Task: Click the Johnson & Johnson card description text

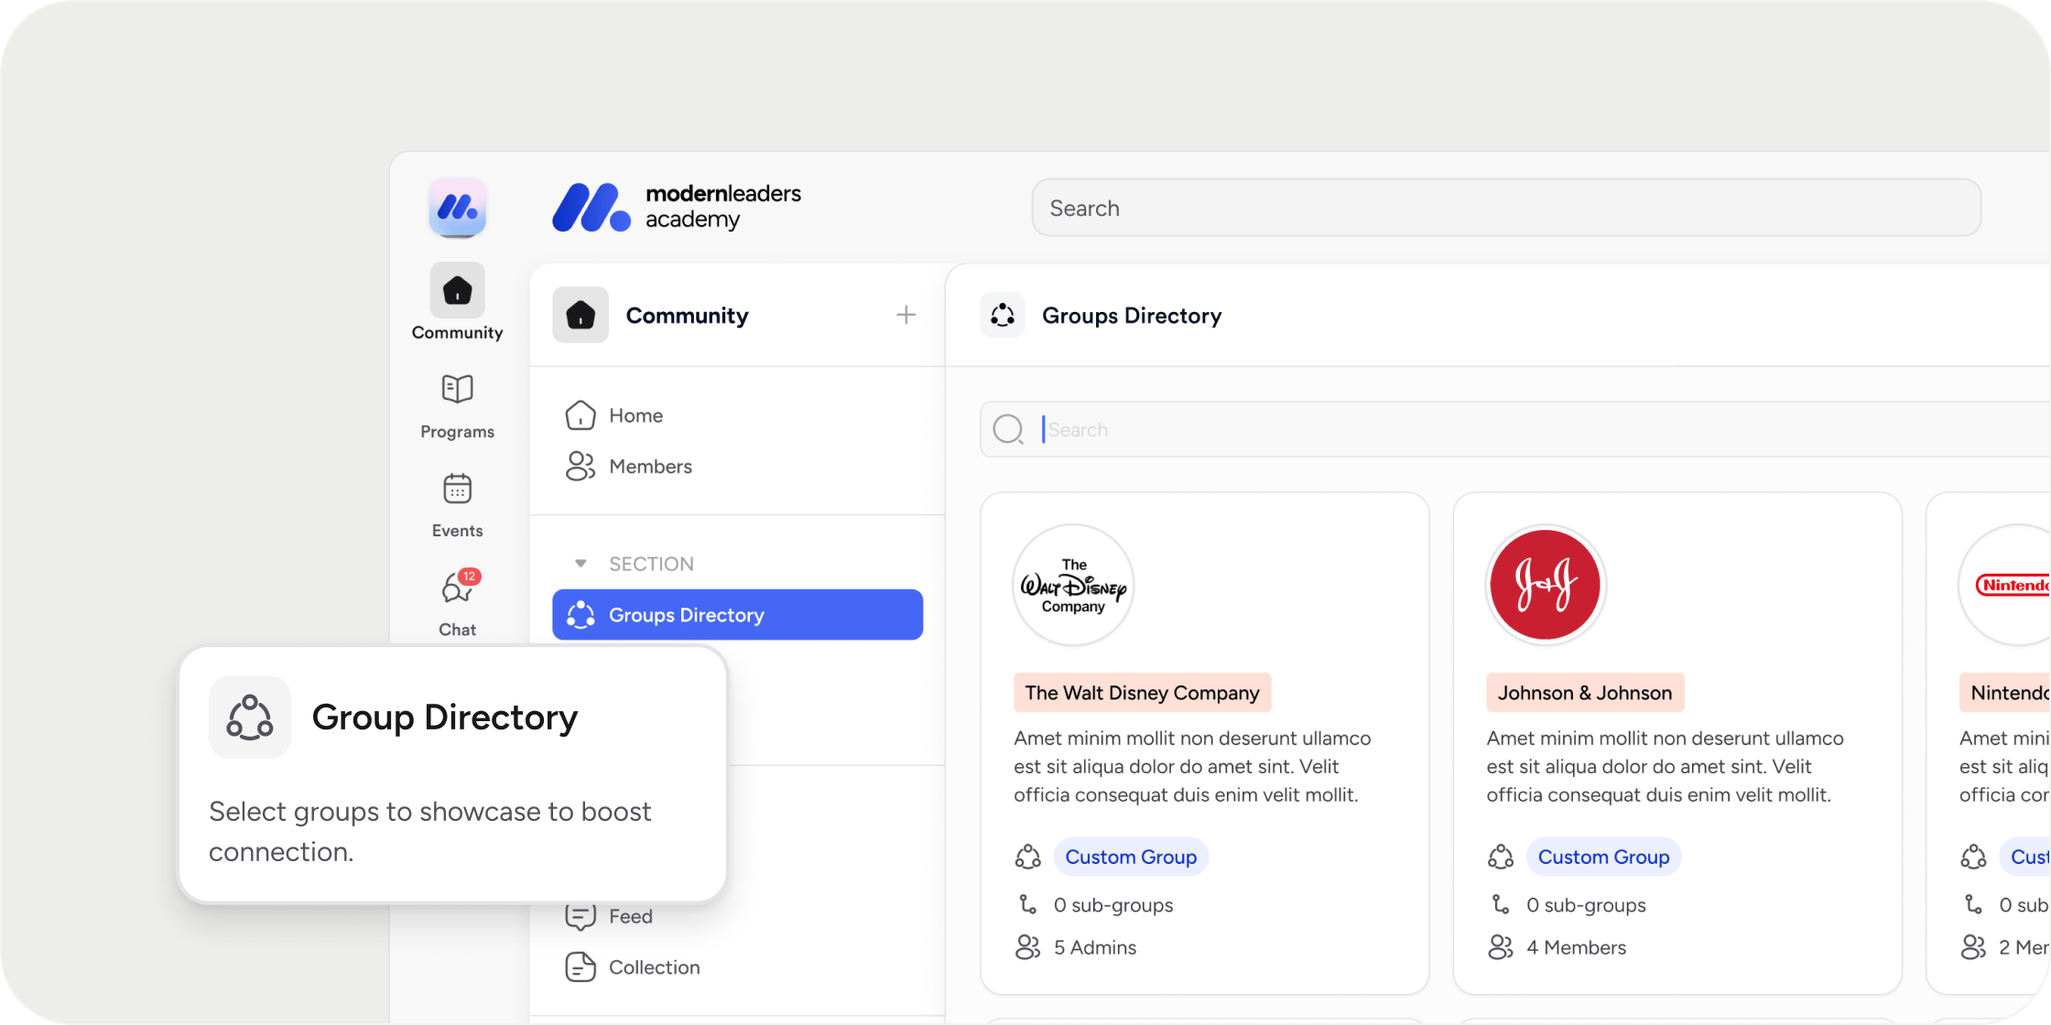Action: pos(1665,766)
